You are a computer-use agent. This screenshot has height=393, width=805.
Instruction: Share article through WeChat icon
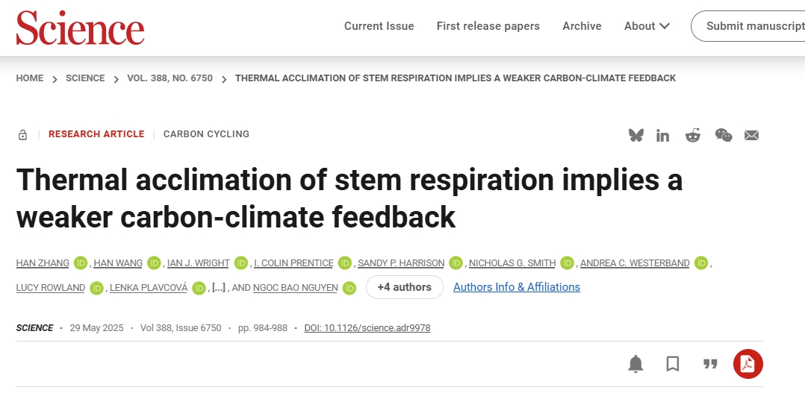coord(724,135)
